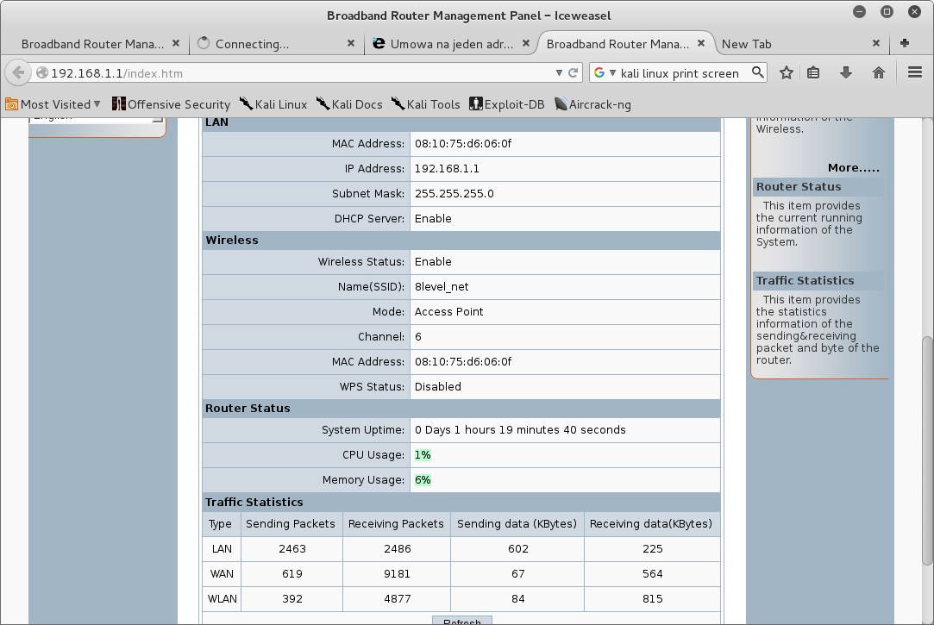The height and width of the screenshot is (625, 934).
Task: Reload the page with the refresh icon
Action: coord(573,72)
